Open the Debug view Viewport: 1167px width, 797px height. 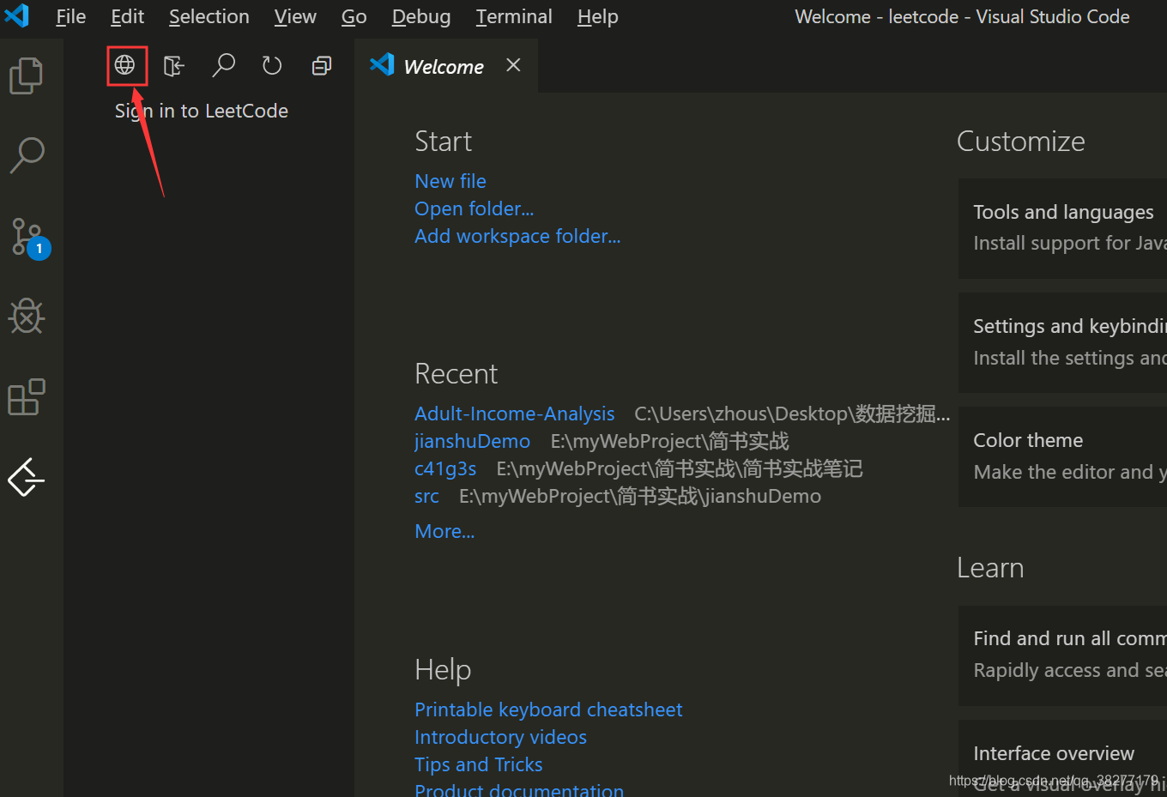(x=26, y=316)
